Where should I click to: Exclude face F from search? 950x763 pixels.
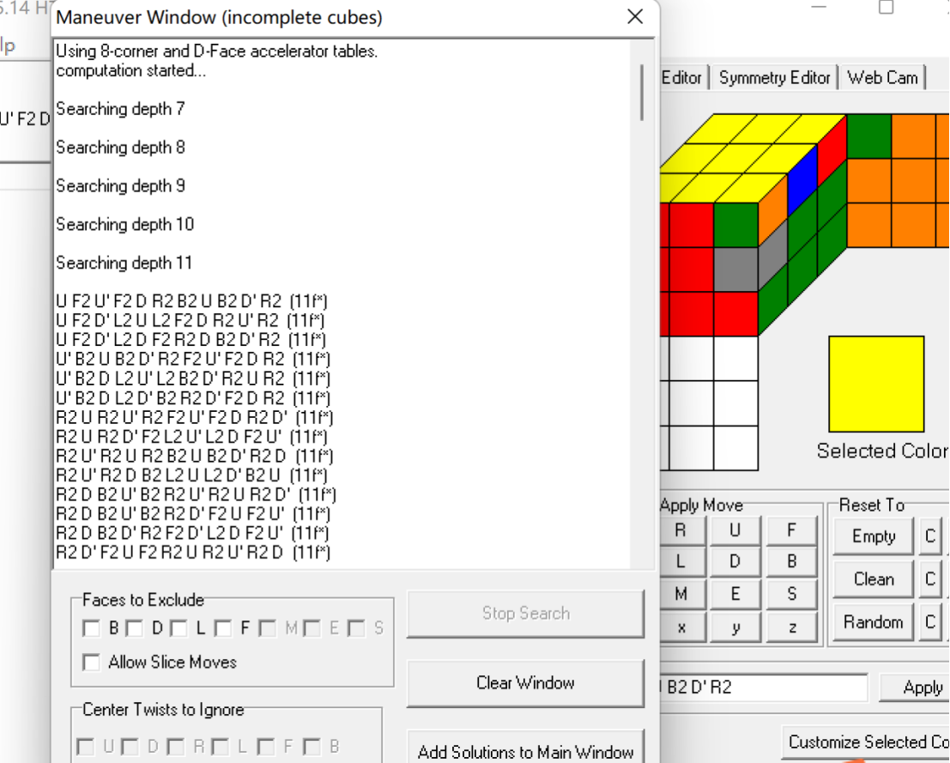pyautogui.click(x=223, y=628)
